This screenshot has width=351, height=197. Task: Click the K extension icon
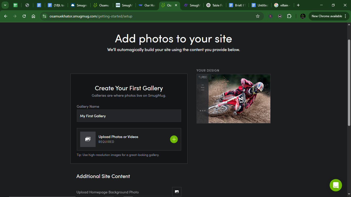pos(271,16)
